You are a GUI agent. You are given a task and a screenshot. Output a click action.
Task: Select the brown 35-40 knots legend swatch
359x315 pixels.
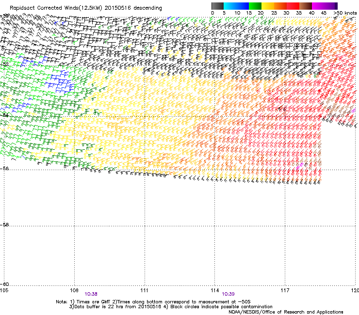(x=306, y=6)
